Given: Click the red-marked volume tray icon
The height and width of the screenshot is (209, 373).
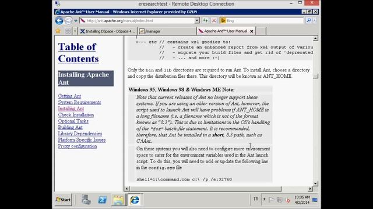Looking at the screenshot, I should pos(287,200).
